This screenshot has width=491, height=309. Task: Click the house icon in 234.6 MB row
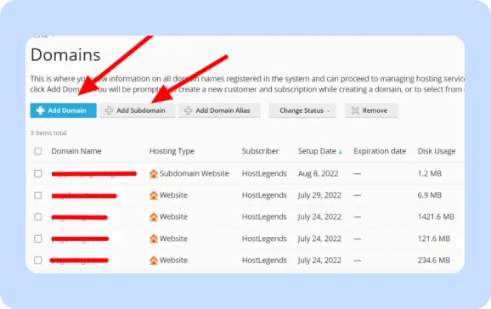pos(154,261)
